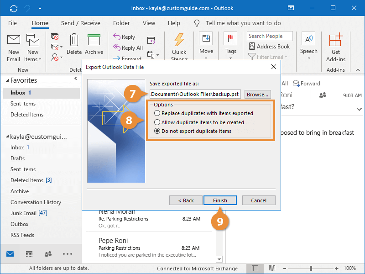Click Reply All in the ribbon
The height and width of the screenshot is (274, 365).
pyautogui.click(x=128, y=48)
